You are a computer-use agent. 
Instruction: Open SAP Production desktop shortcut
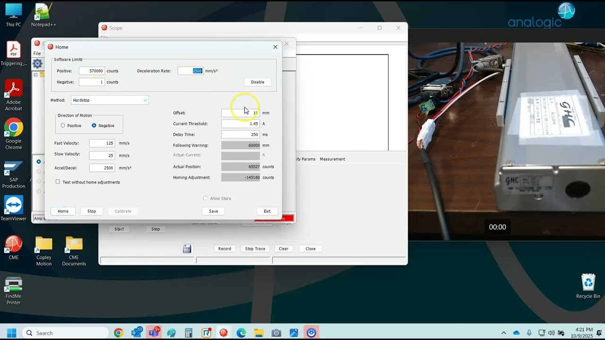13,174
